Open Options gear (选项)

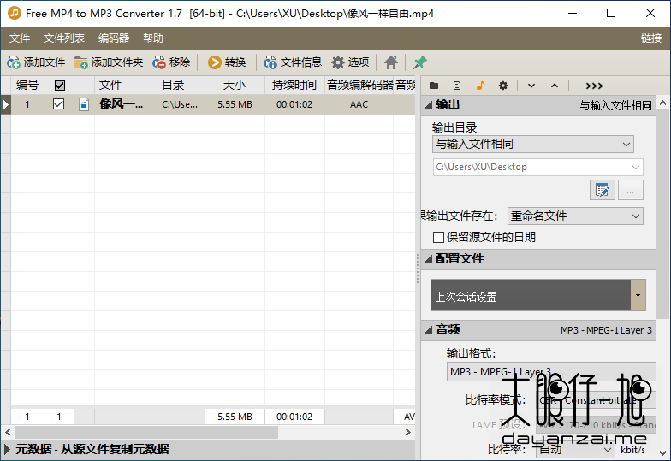click(350, 62)
